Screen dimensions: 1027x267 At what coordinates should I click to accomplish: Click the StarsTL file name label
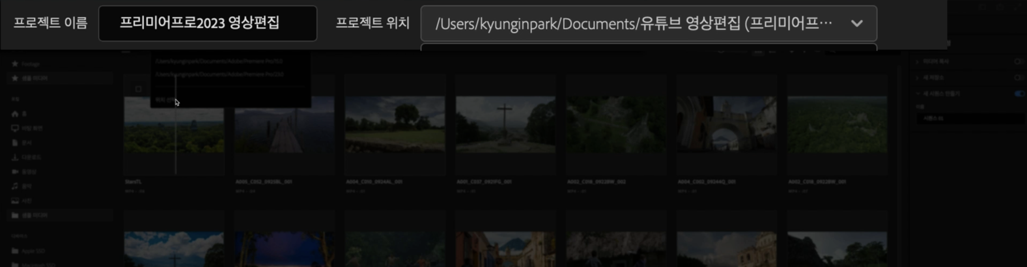(133, 182)
